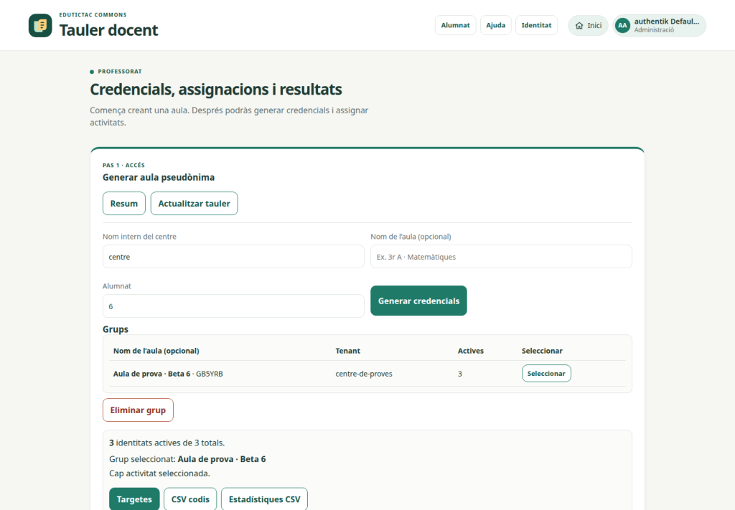
Task: Click the Tauler docent title
Action: [x=108, y=30]
